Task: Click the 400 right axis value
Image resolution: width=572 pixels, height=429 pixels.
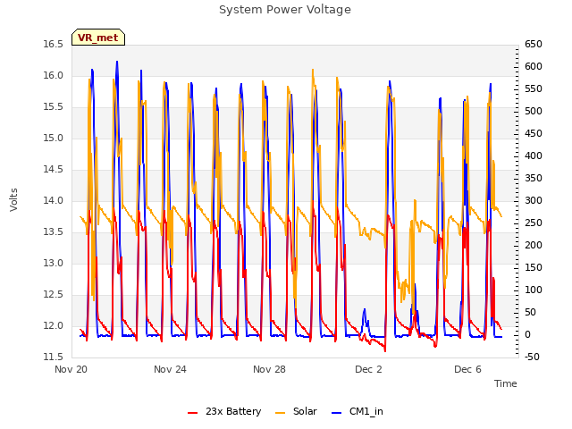Action: [534, 156]
